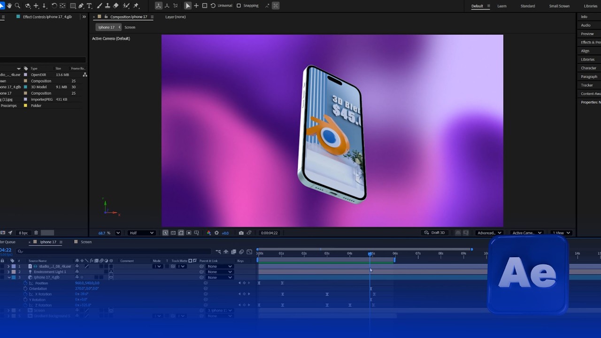Viewport: 601px width, 338px height.
Task: Switch to the Learn workspace
Action: point(502,6)
